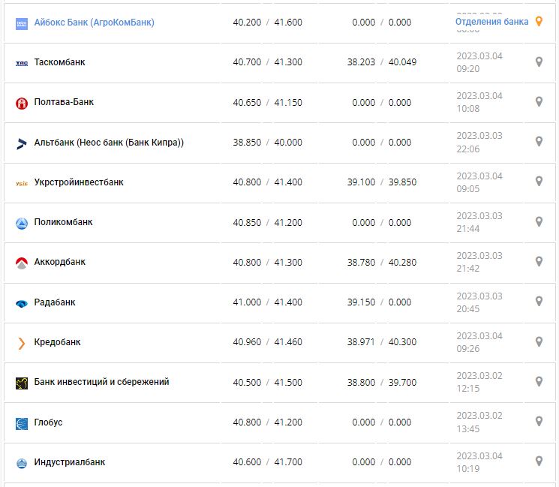Viewport: 559px width, 487px height.
Task: Open the Укрстройинвестбанк bank entry
Action: tap(79, 182)
